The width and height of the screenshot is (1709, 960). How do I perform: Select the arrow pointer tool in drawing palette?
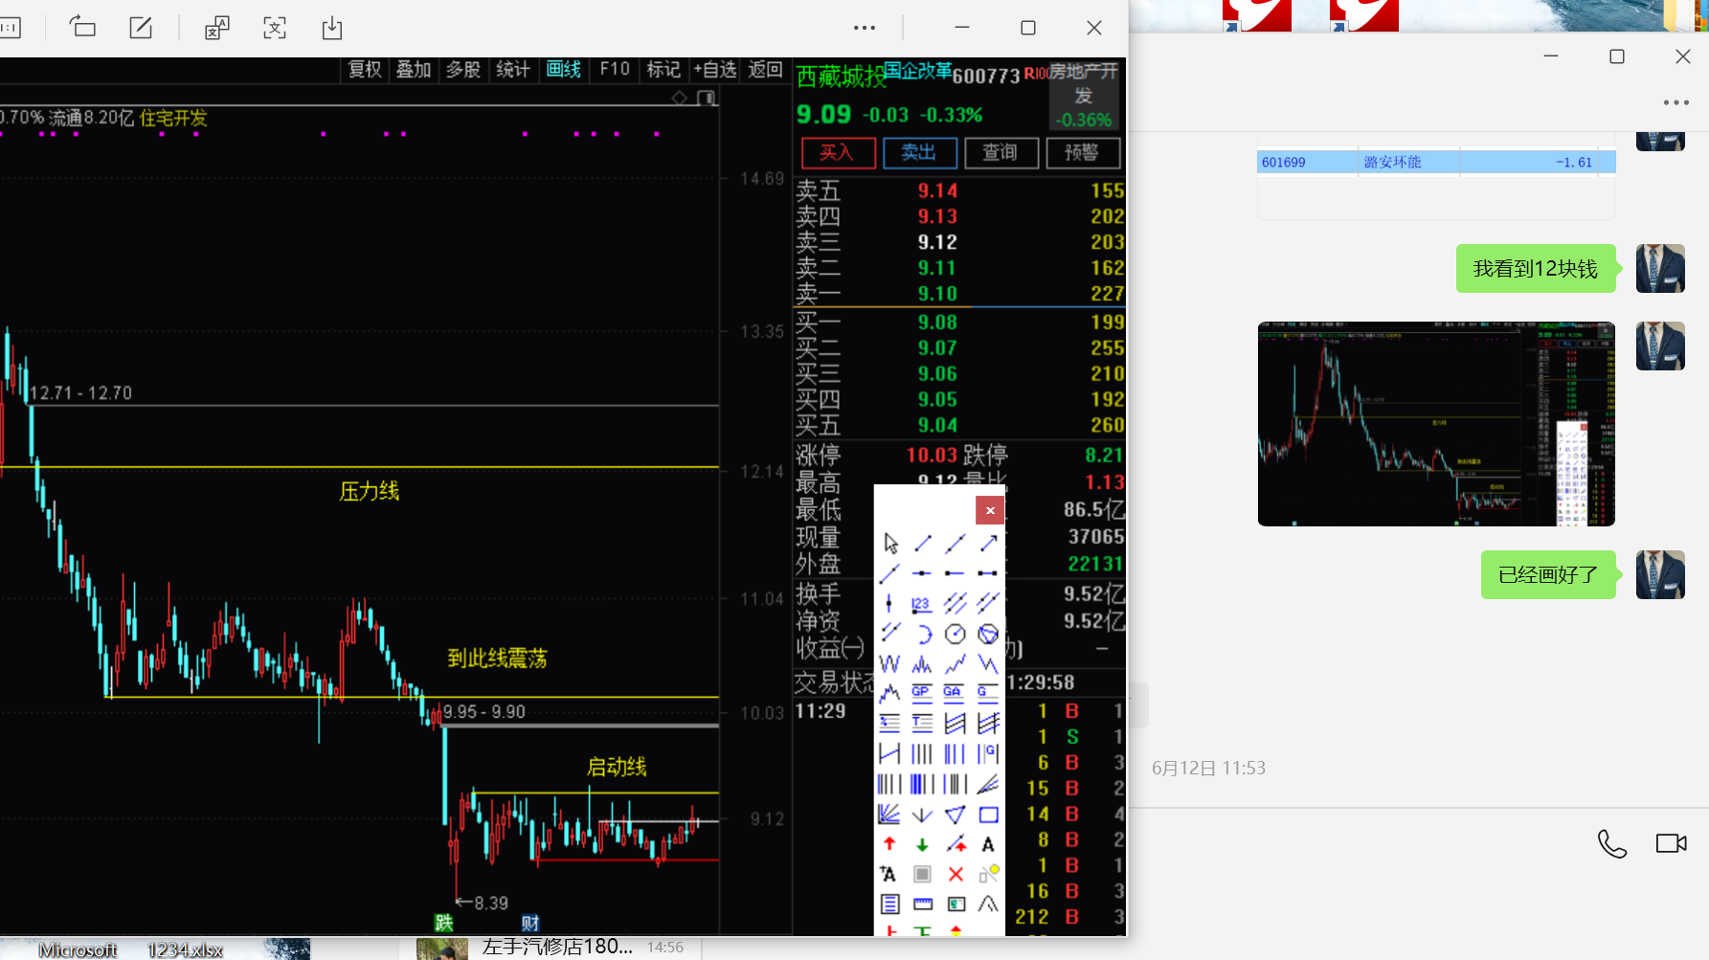[890, 544]
